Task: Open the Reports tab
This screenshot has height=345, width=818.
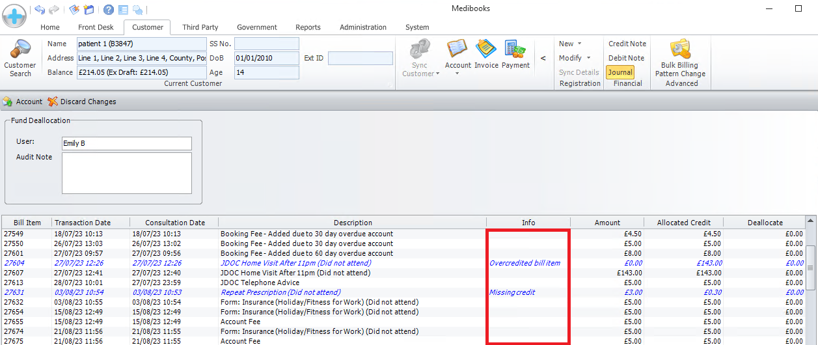Action: click(308, 27)
